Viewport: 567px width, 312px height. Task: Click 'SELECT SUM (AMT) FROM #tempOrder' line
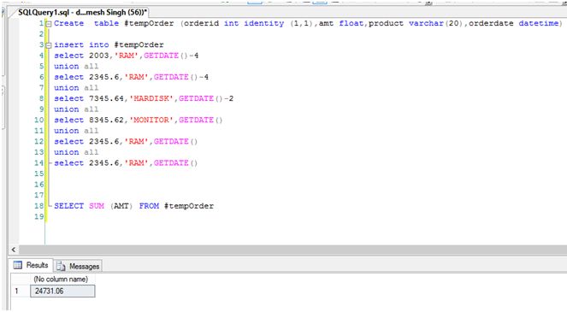click(133, 206)
